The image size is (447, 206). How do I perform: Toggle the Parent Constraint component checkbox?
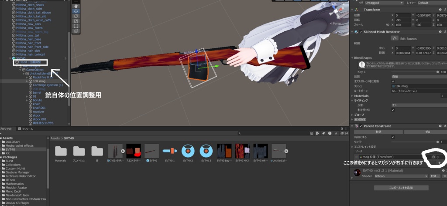coord(361,126)
